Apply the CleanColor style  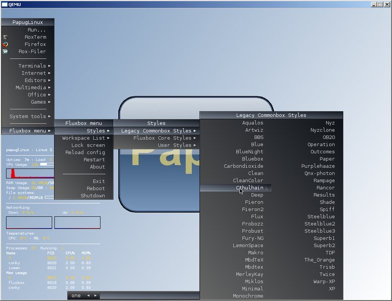pos(236,181)
